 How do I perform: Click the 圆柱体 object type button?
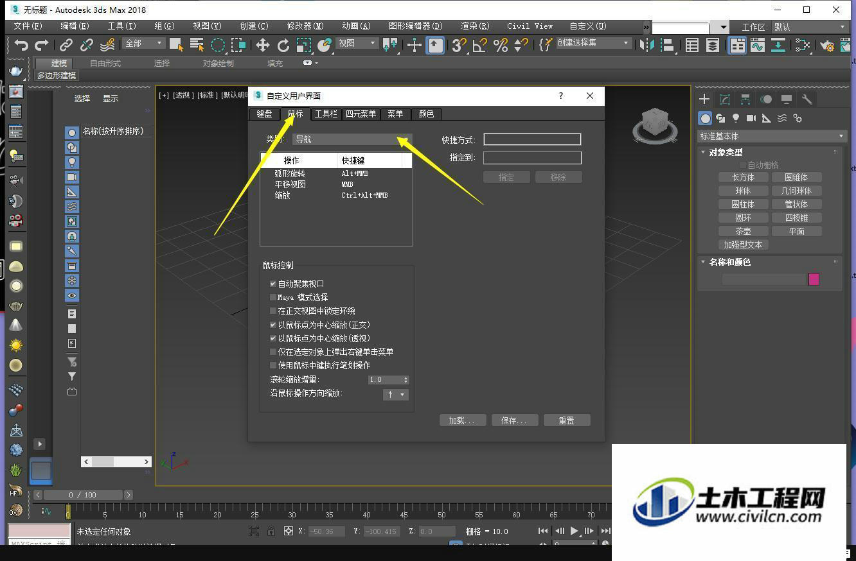point(743,204)
